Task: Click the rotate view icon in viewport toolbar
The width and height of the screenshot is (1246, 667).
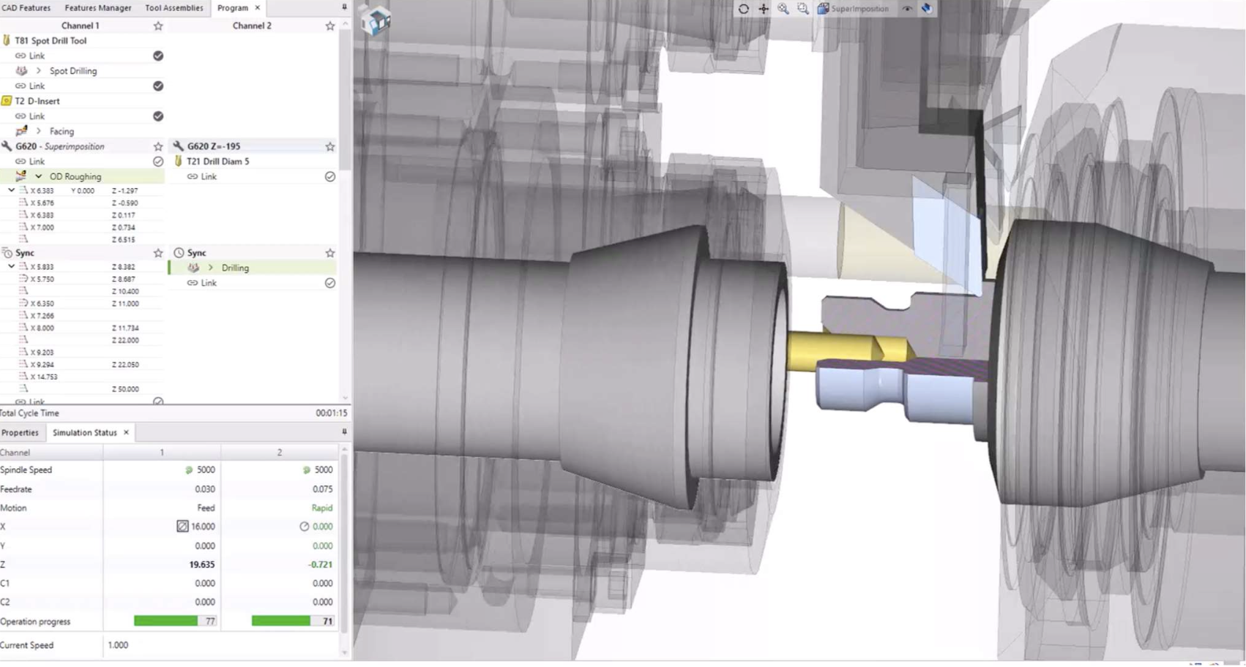Action: (x=743, y=9)
